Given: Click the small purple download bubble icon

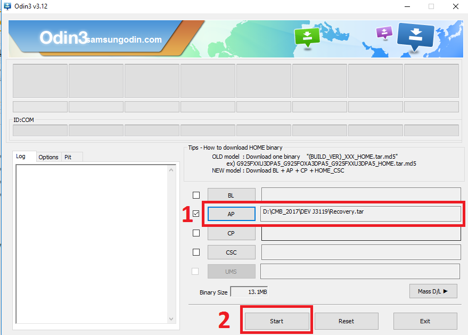Looking at the screenshot, I should tap(384, 32).
